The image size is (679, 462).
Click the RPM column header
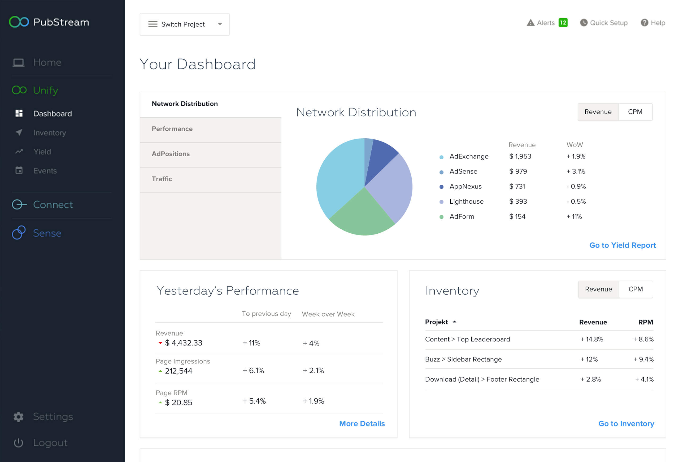(645, 322)
